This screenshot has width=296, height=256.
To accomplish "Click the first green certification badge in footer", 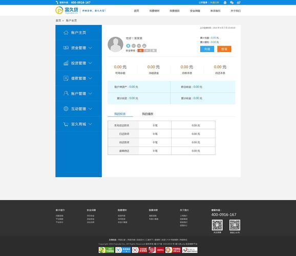I will [107, 250].
